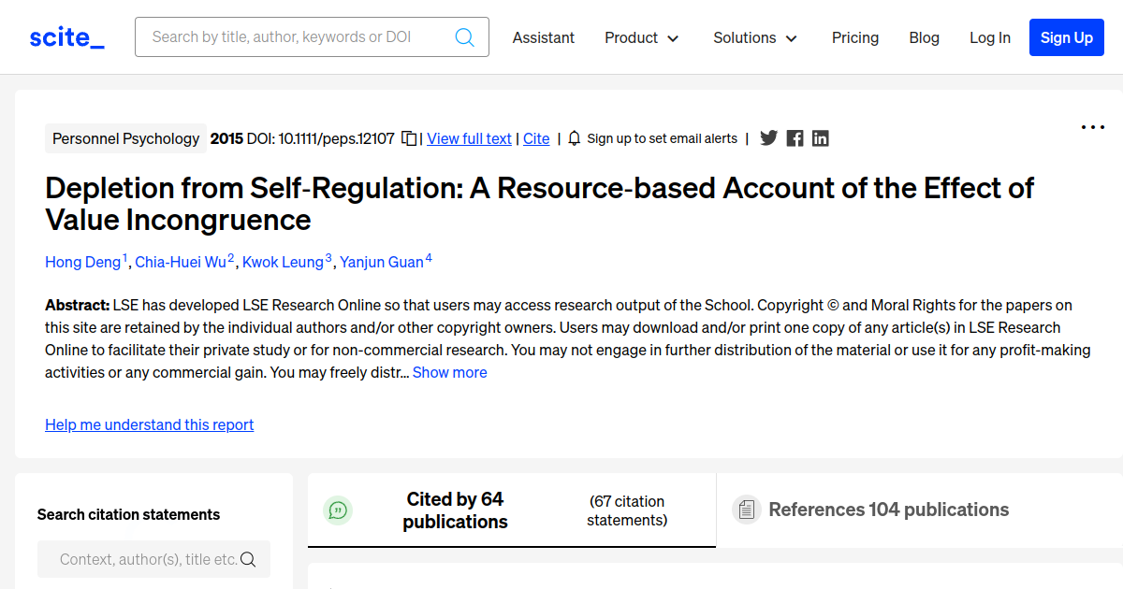This screenshot has height=589, width=1123.
Task: Share article on LinkedIn
Action: click(x=821, y=138)
